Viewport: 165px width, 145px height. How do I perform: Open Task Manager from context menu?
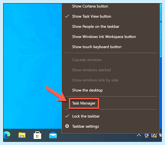pos(111,103)
